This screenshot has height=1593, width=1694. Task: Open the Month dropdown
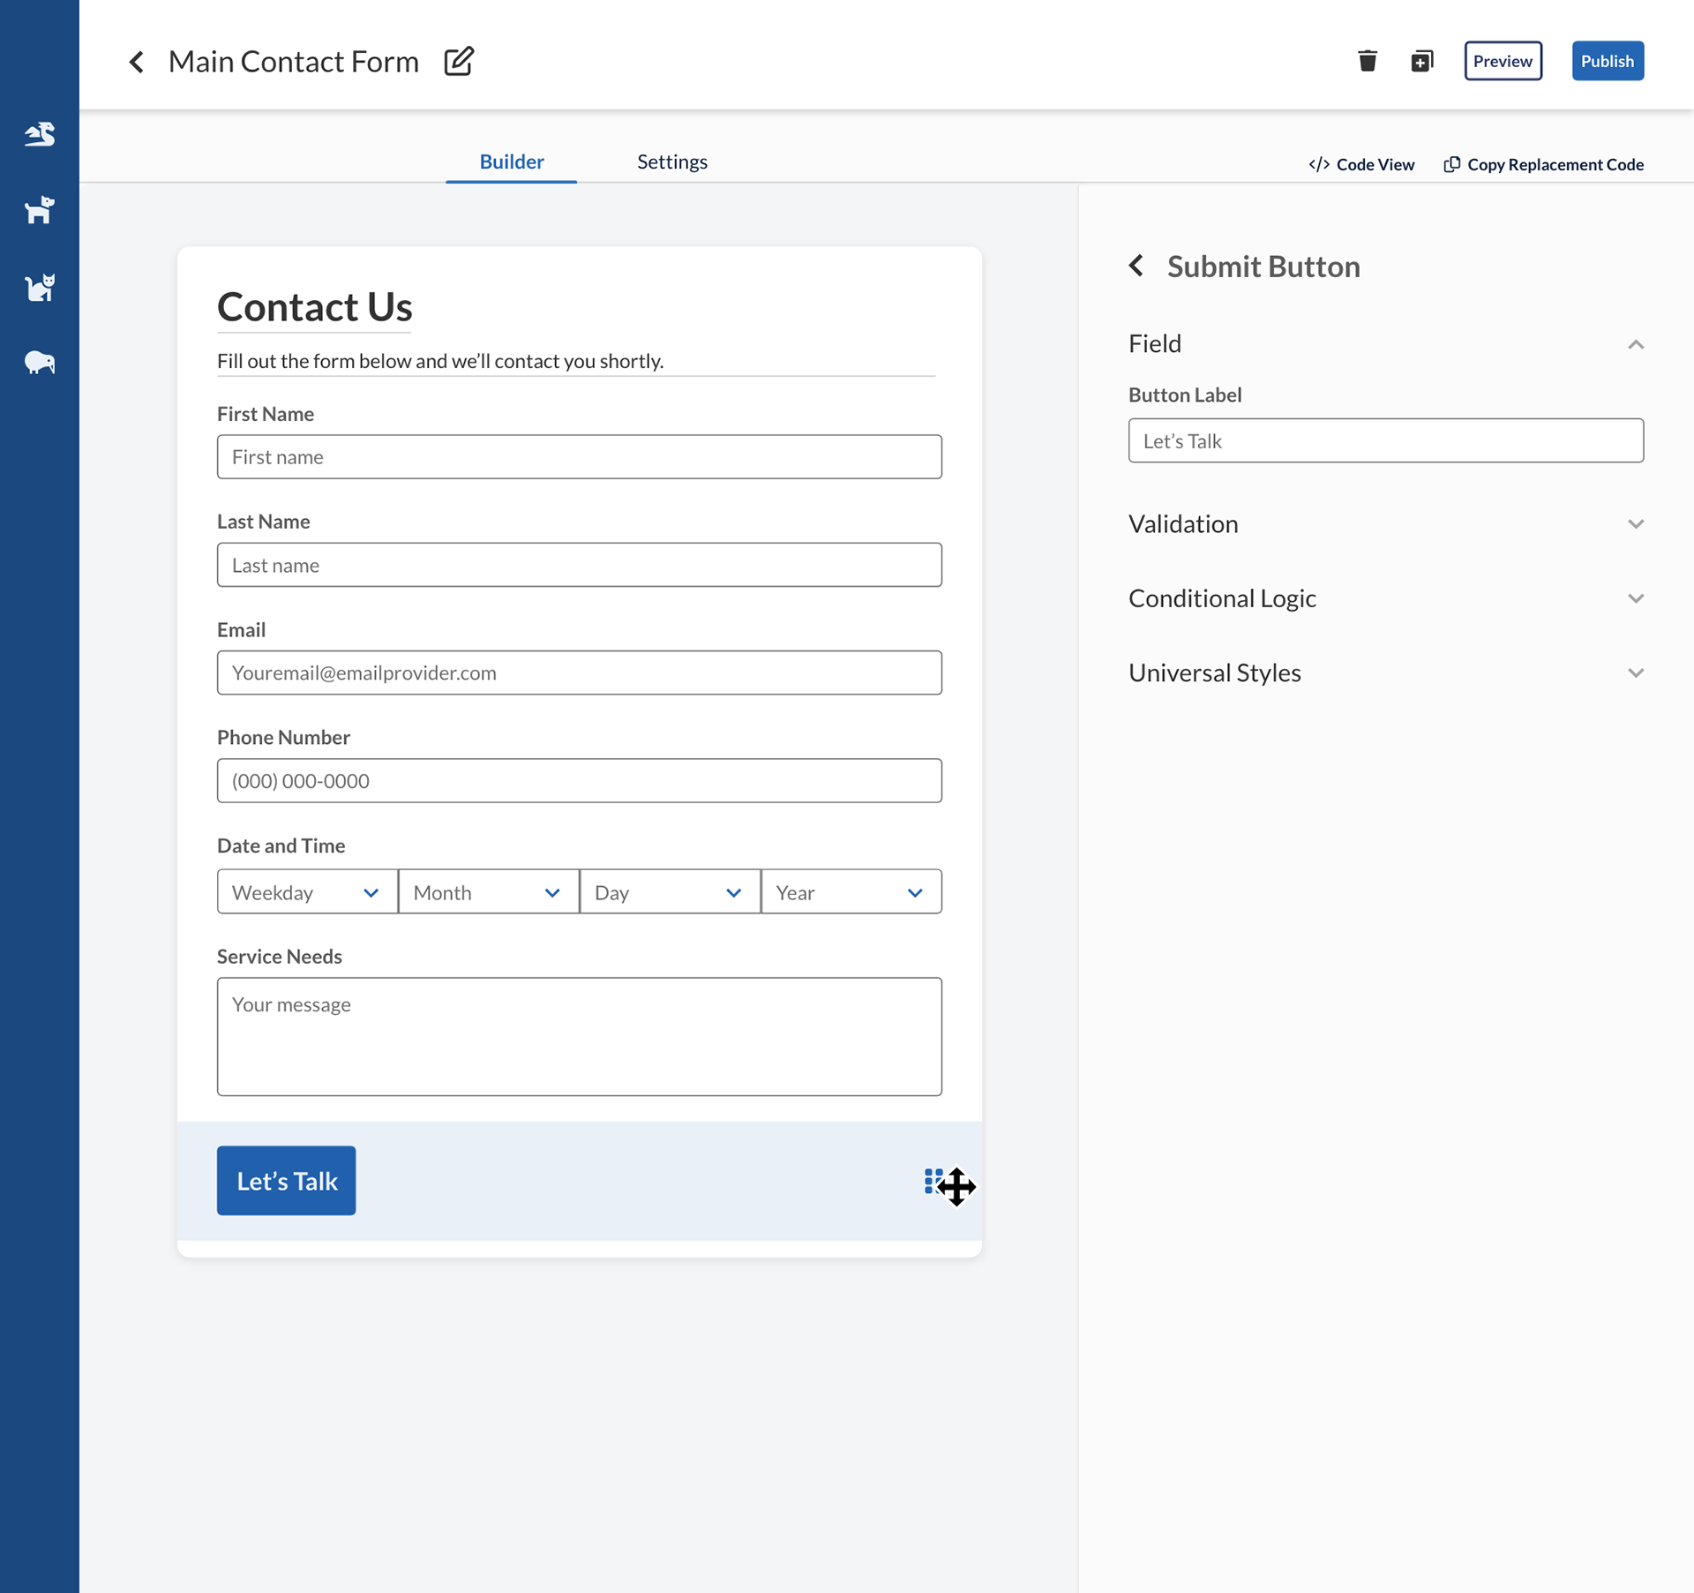coord(488,892)
